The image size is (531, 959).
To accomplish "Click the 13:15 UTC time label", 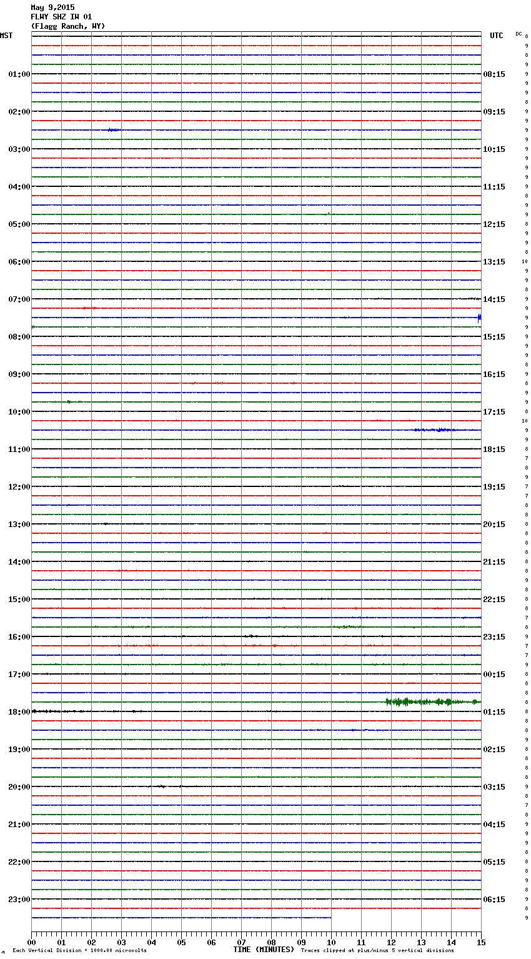I will click(x=494, y=262).
